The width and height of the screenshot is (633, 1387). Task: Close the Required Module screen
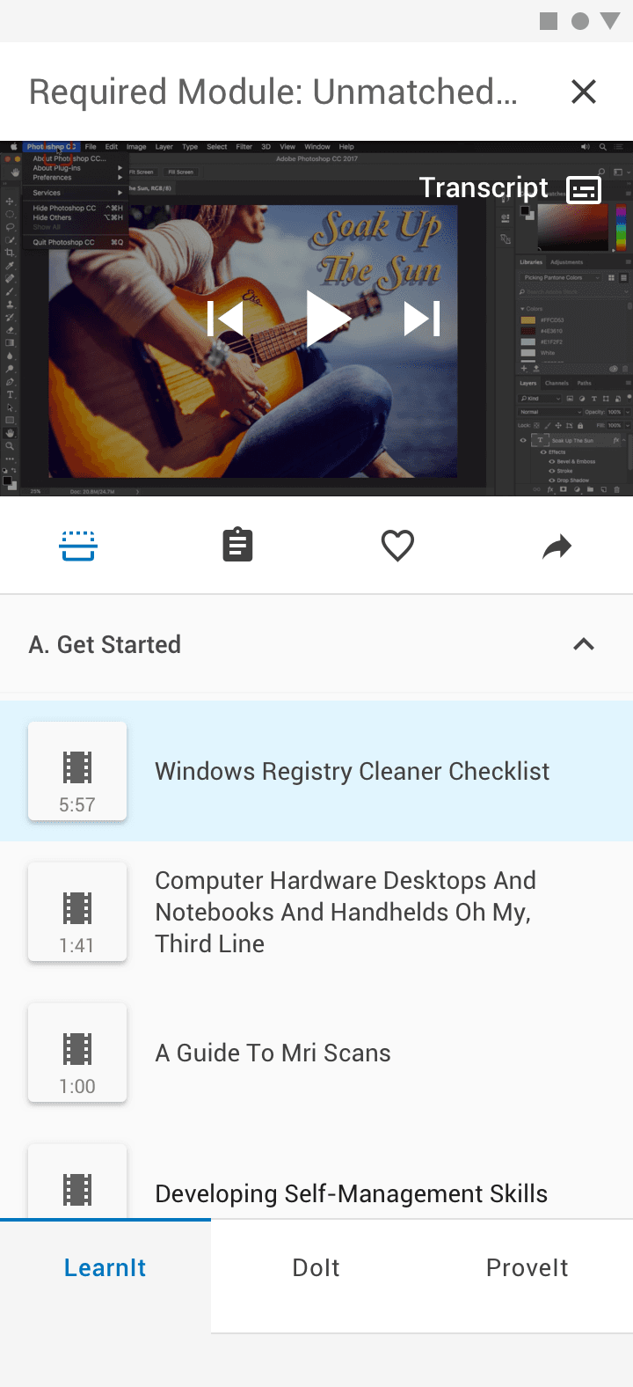584,92
